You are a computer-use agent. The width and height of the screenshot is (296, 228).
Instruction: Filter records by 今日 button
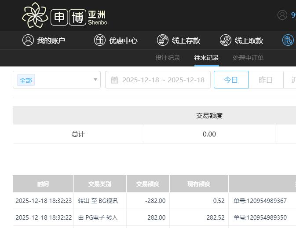(x=231, y=80)
